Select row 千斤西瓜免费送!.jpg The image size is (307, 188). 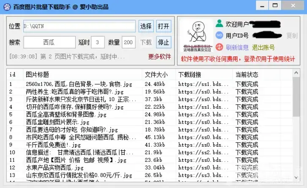tap(150, 145)
